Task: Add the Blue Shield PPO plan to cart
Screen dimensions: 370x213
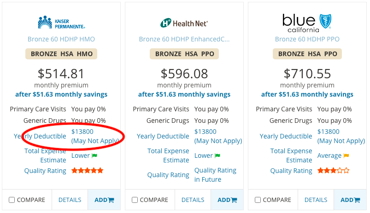Action: pos(350,200)
